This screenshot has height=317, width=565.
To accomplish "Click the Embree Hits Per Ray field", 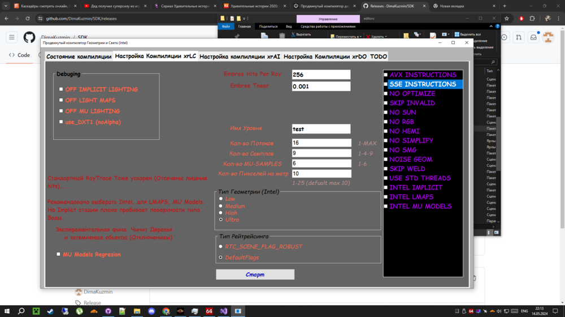I will click(321, 74).
